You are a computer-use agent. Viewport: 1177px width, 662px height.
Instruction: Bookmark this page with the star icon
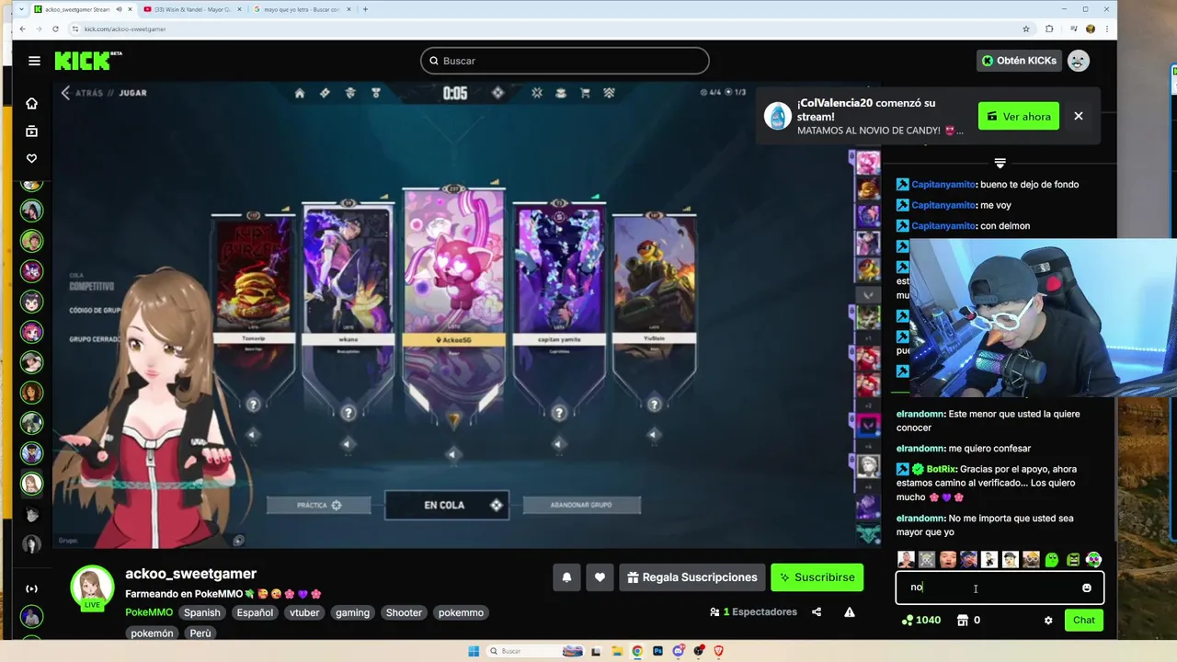pyautogui.click(x=1026, y=29)
